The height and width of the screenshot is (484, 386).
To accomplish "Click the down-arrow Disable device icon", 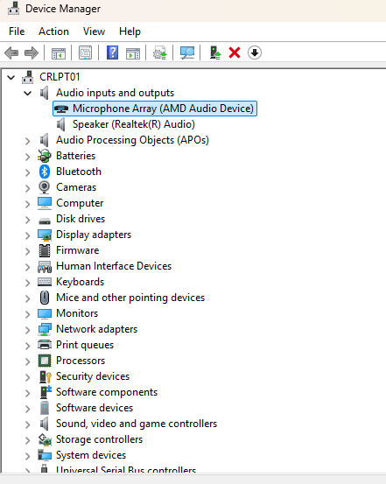I will pos(255,53).
